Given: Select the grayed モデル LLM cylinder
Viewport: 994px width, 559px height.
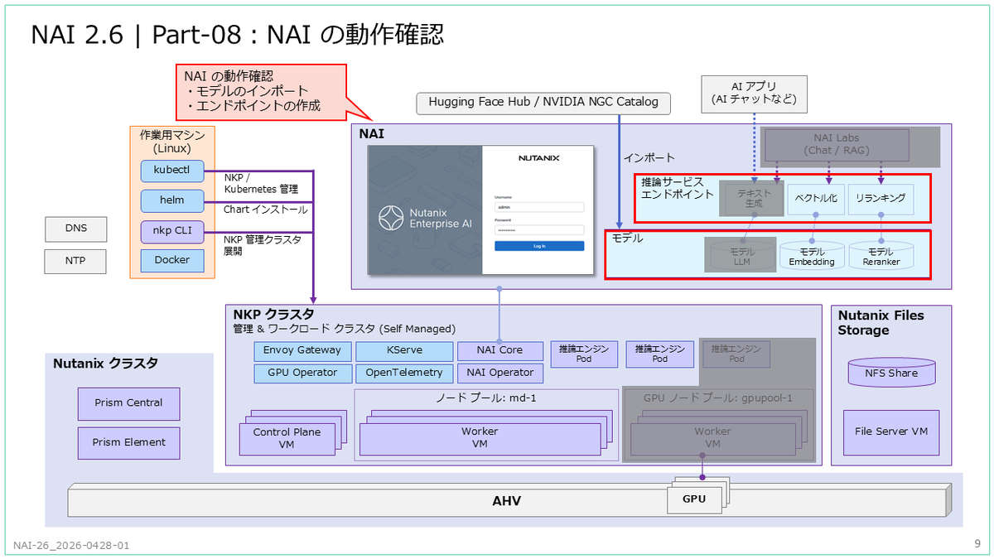Looking at the screenshot, I should (x=741, y=256).
